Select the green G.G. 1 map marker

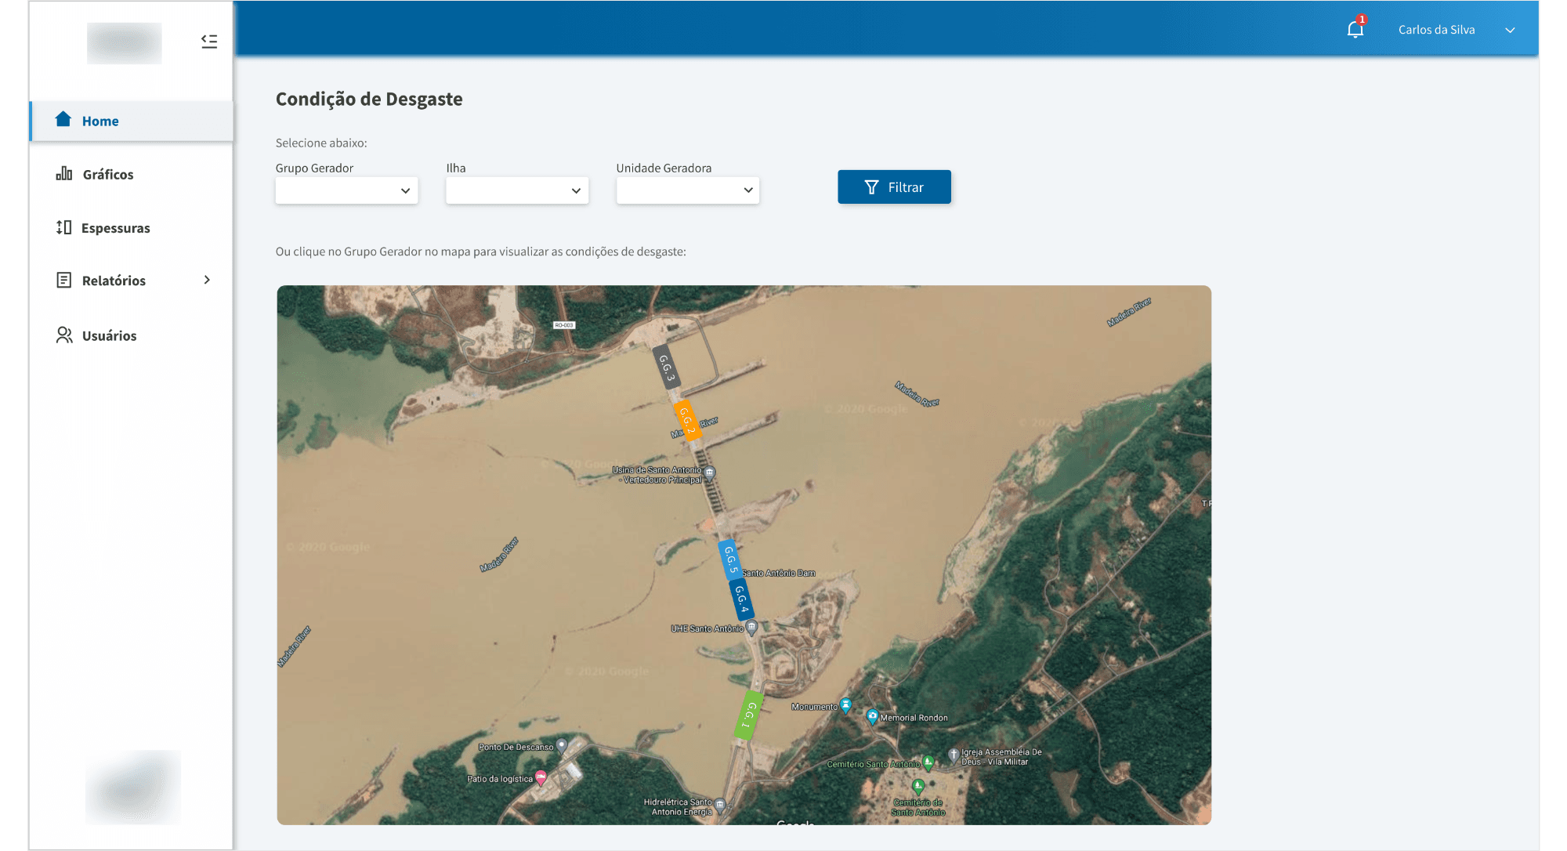tap(747, 715)
